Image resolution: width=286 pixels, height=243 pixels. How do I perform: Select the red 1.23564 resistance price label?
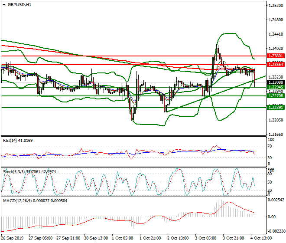[x=276, y=64]
